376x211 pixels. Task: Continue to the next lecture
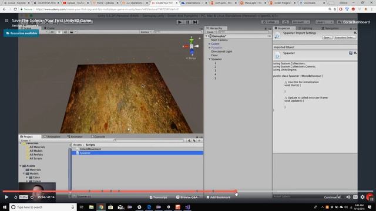pyautogui.click(x=333, y=198)
